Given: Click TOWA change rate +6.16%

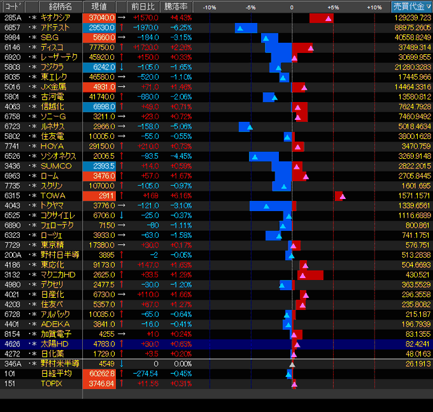Looking at the screenshot, I should coord(181,196).
